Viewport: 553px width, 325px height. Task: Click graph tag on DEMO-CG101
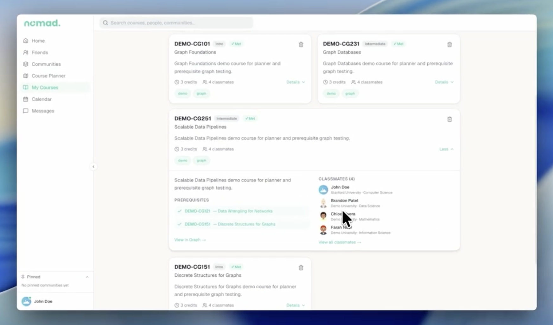tap(201, 94)
